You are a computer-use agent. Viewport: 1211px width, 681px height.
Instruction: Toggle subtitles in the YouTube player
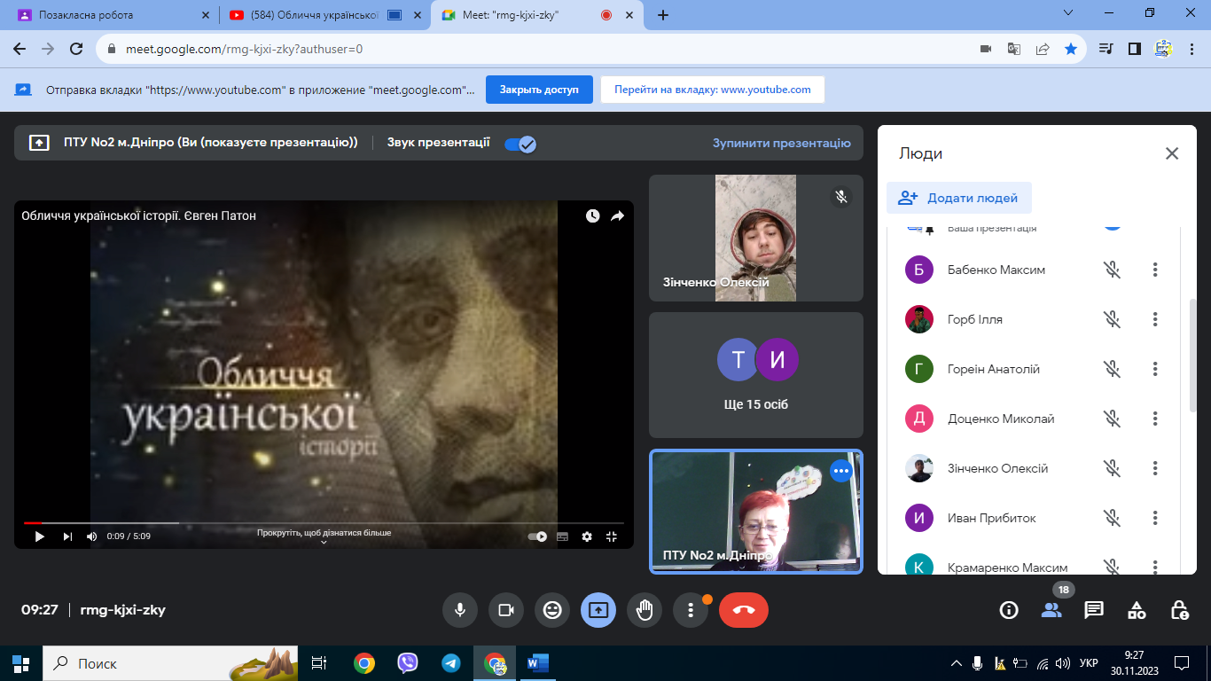pyautogui.click(x=562, y=536)
